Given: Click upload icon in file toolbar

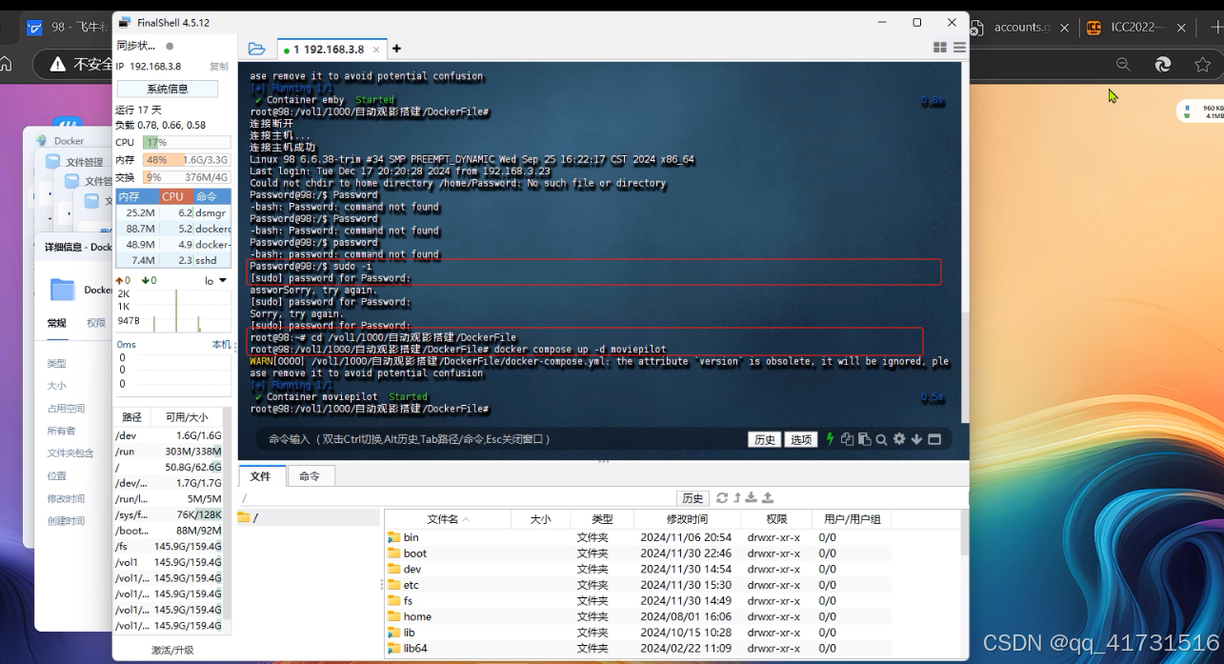Looking at the screenshot, I should click(x=768, y=498).
